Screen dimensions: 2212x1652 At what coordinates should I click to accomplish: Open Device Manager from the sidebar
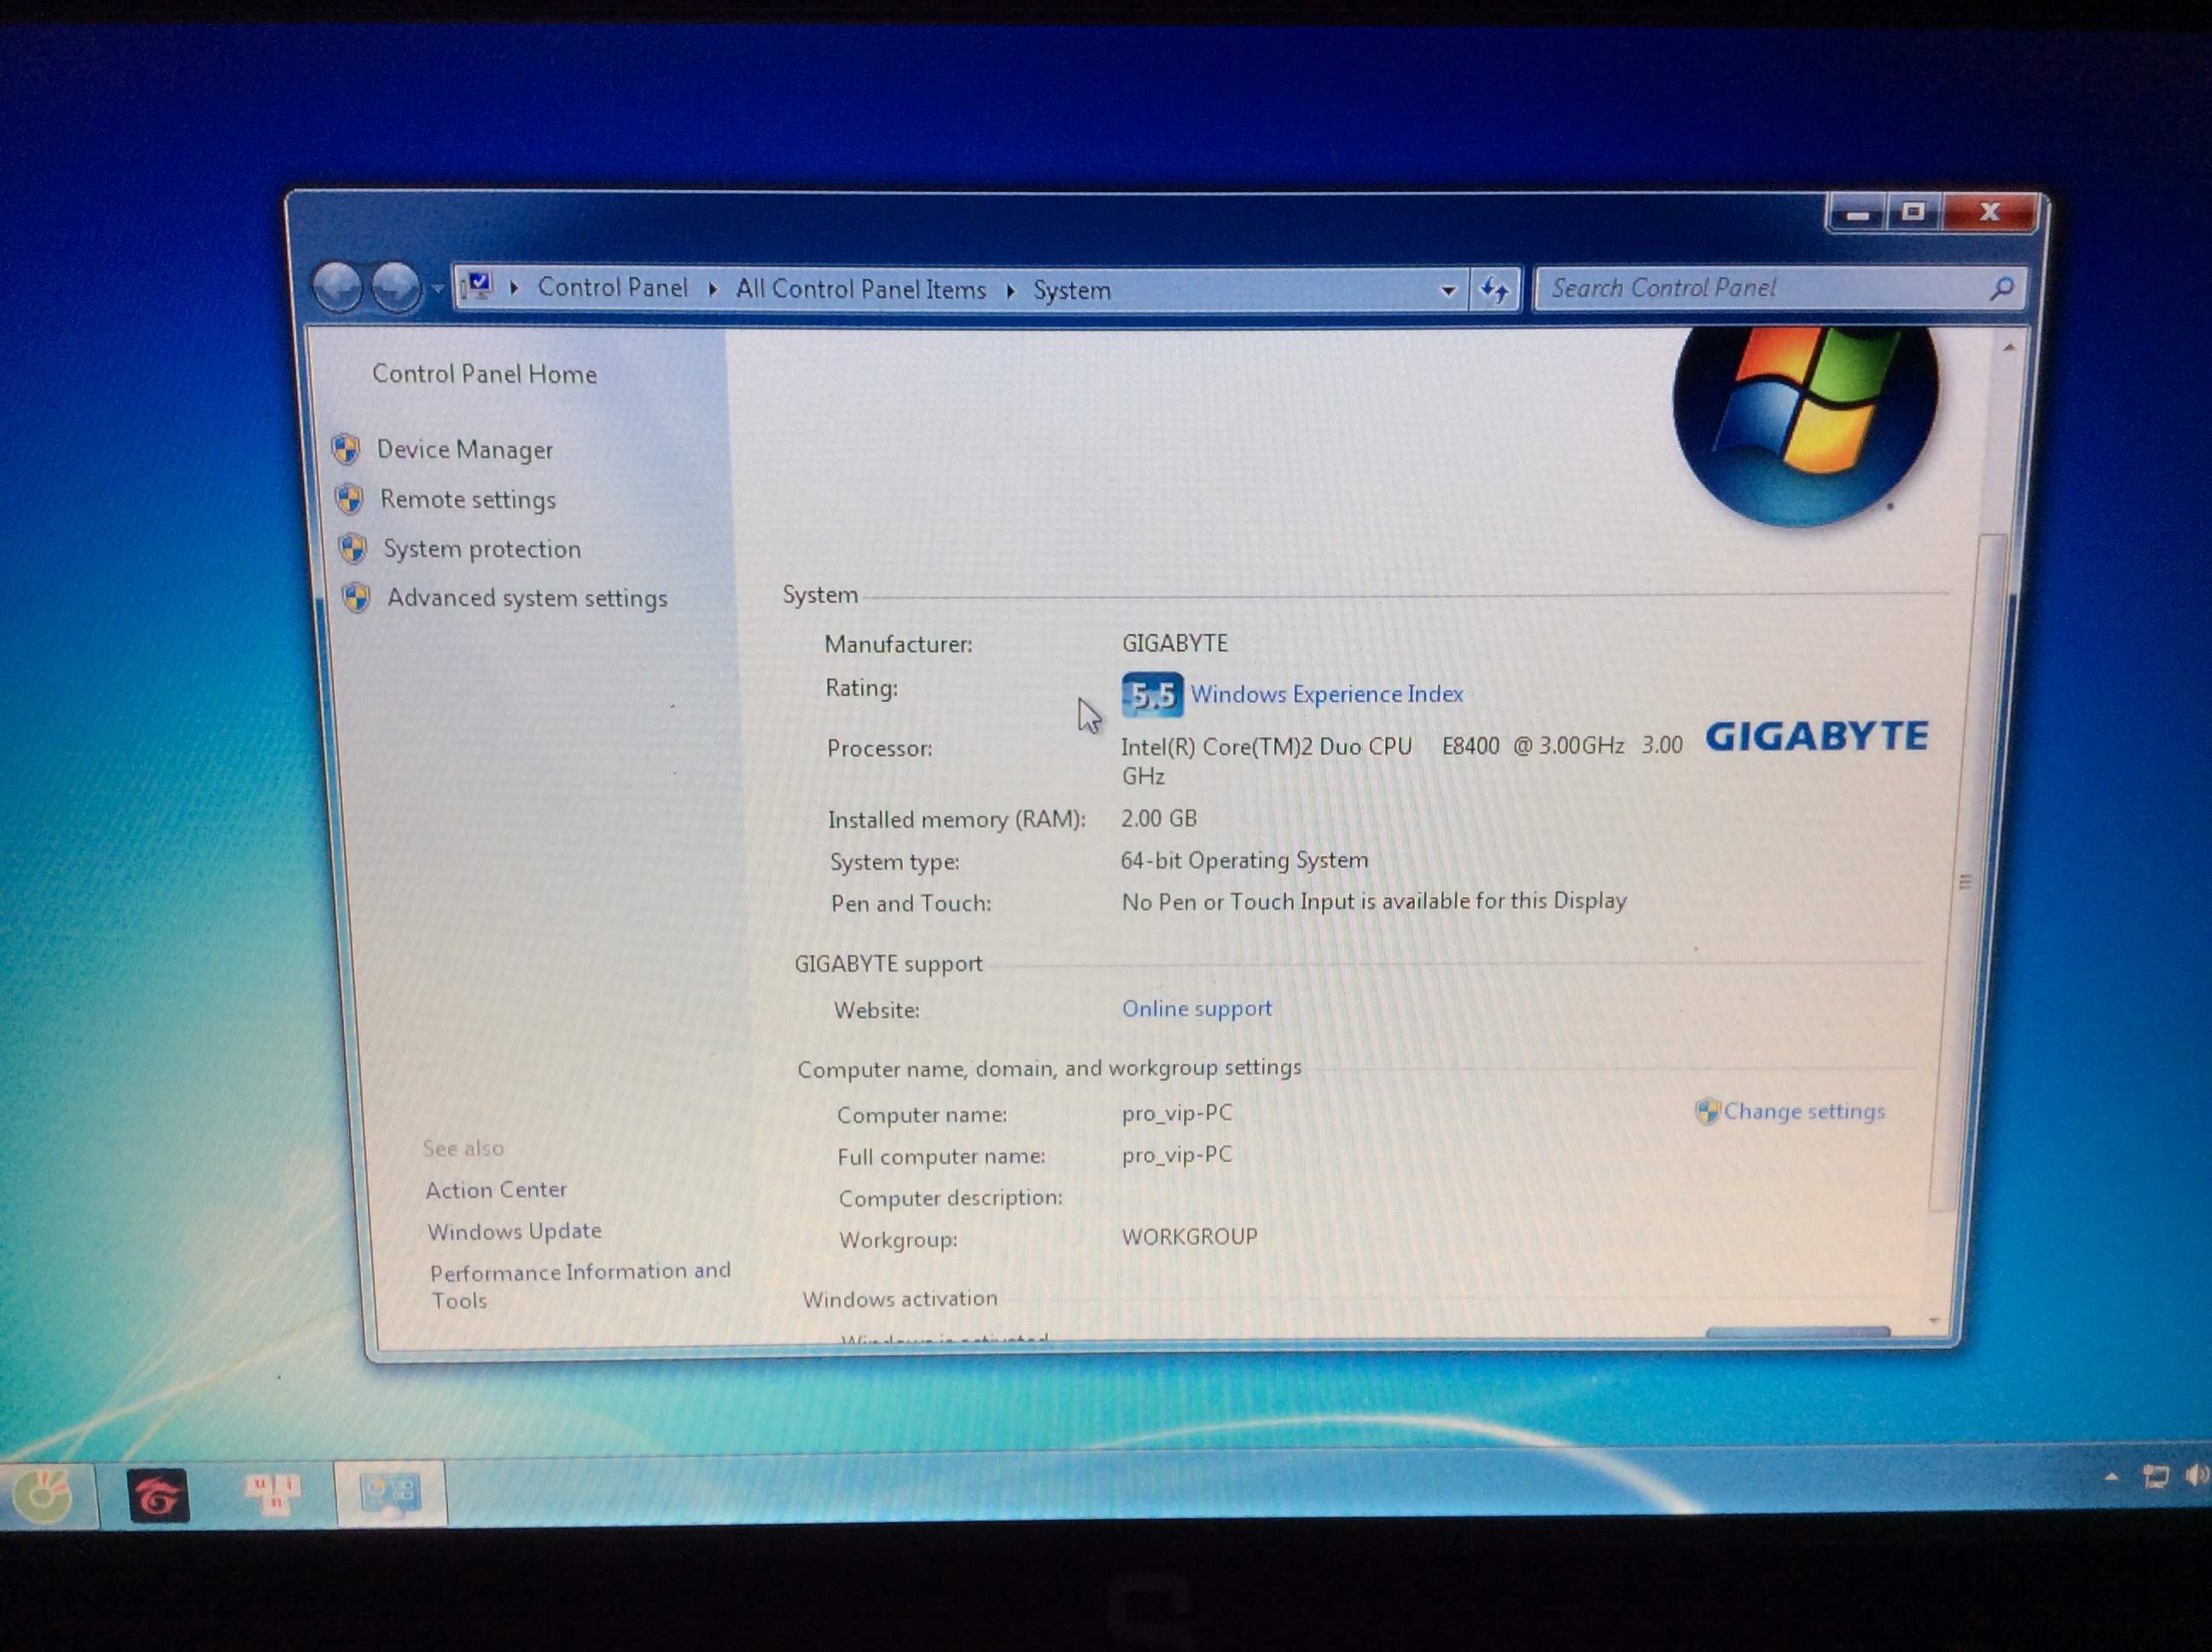464,450
